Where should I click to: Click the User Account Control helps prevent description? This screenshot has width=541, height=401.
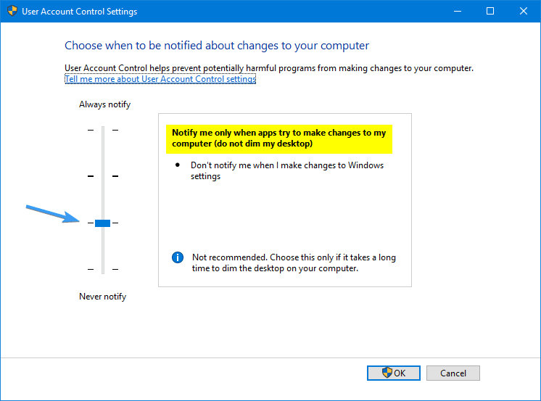(x=269, y=68)
